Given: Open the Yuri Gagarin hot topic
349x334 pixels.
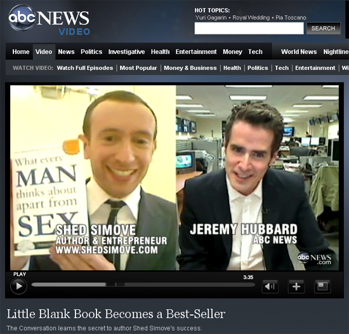Looking at the screenshot, I should coord(211,18).
